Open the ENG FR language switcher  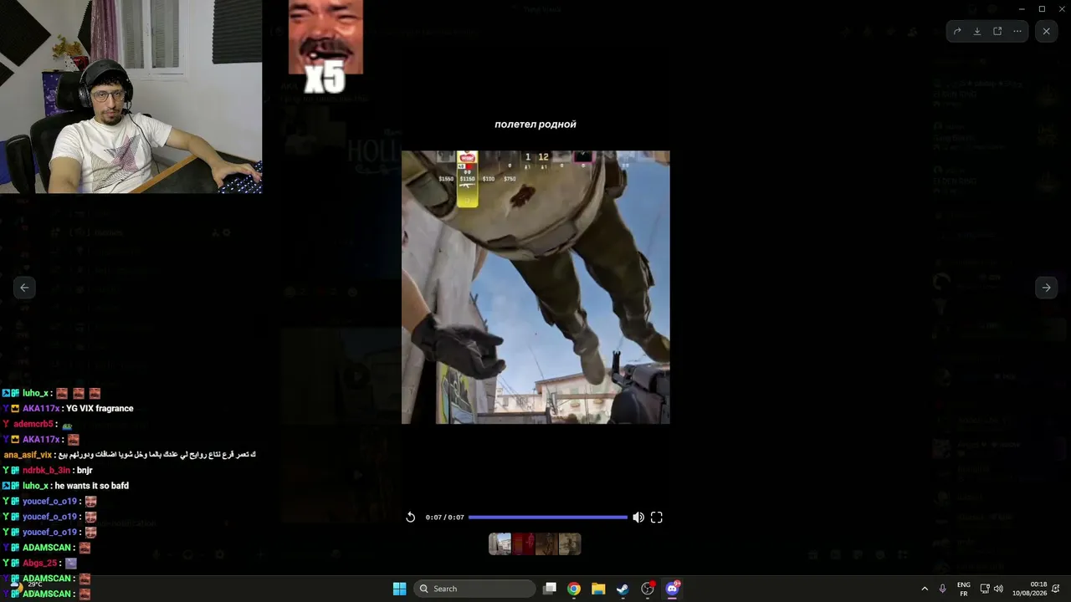pos(964,589)
